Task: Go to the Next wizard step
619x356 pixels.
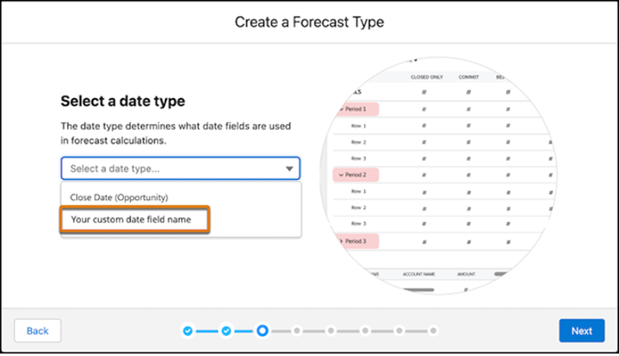Action: point(582,330)
